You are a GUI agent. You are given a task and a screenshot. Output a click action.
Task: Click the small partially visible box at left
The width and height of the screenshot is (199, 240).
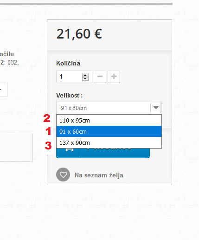coord(3,89)
